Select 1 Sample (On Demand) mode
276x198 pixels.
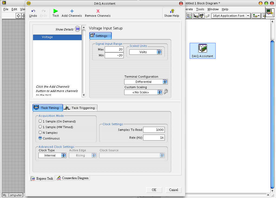pos(40,121)
